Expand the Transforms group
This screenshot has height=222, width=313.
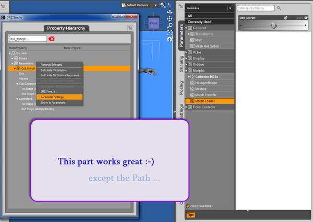click(x=189, y=34)
